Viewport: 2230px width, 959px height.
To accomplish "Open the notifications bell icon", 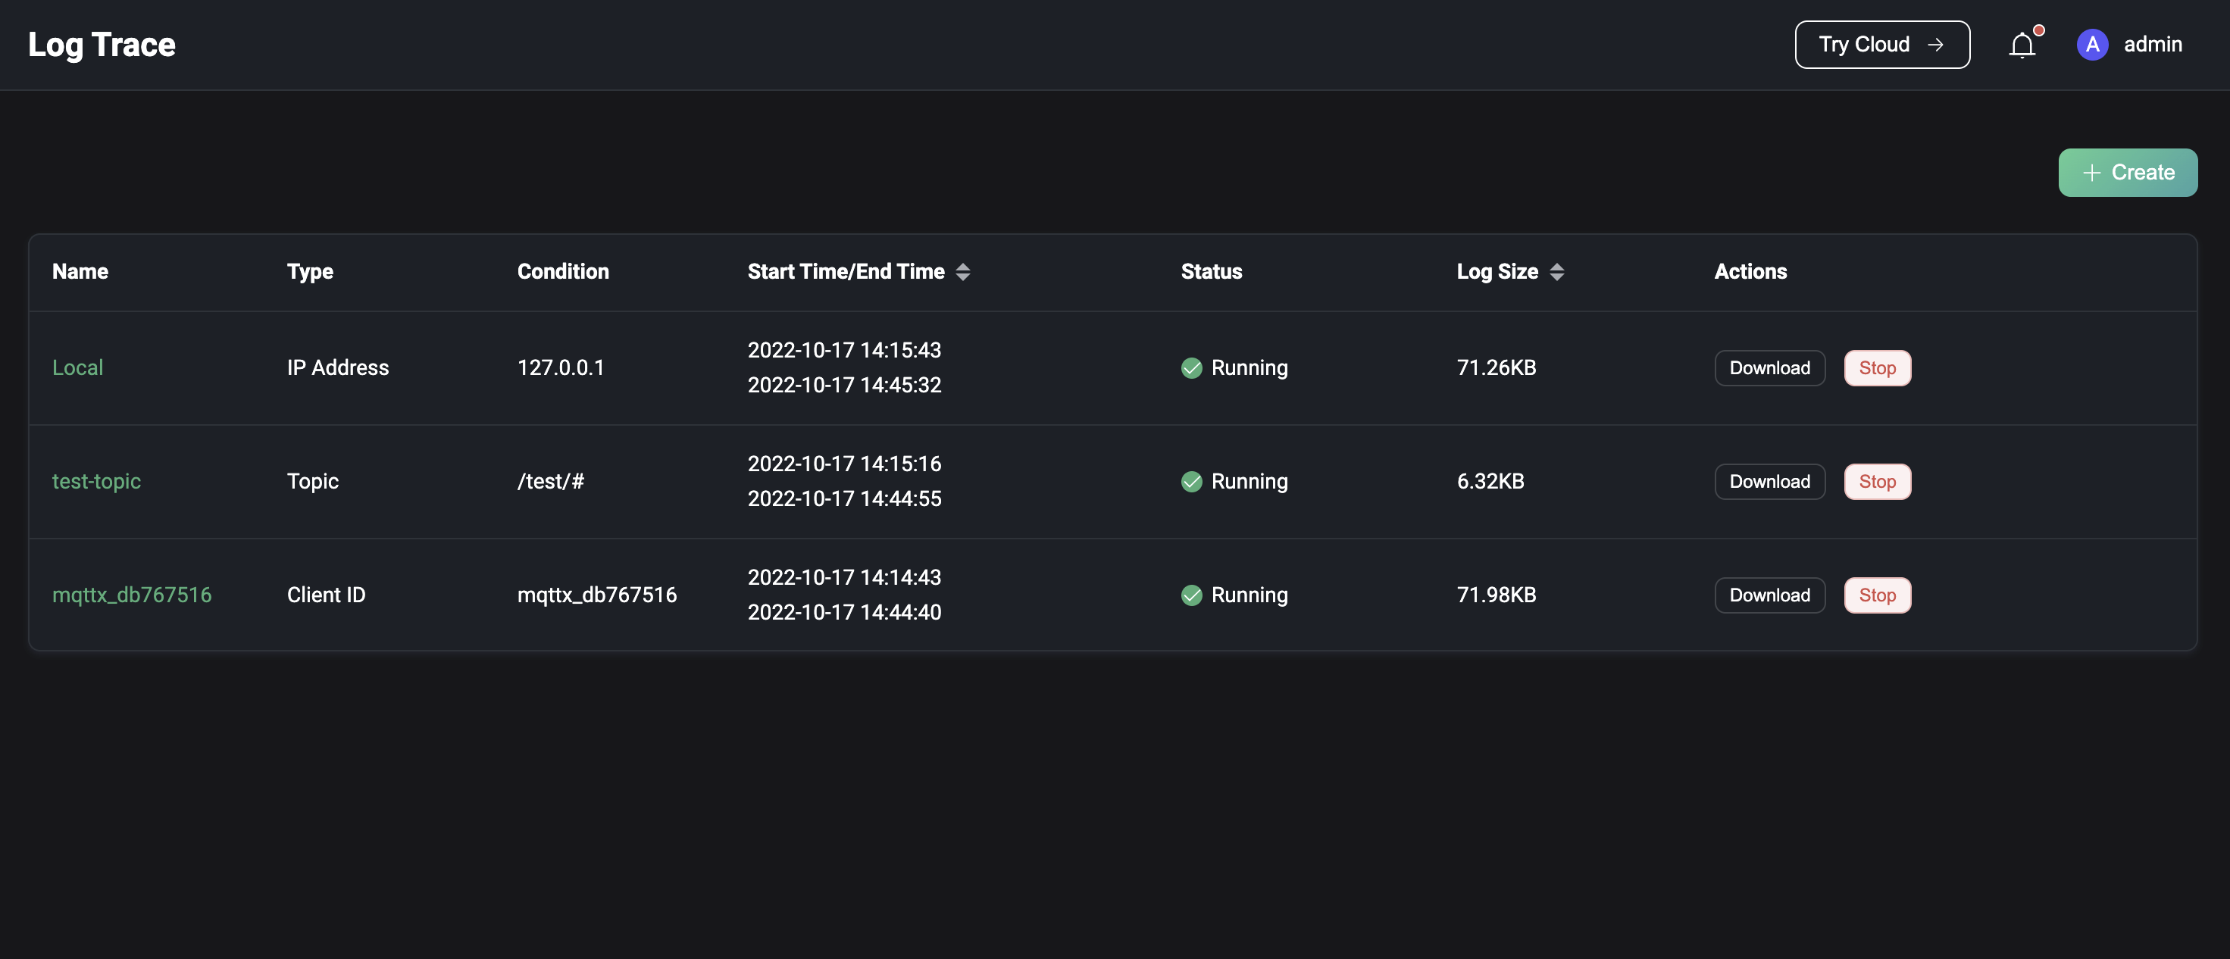I will tap(2022, 44).
